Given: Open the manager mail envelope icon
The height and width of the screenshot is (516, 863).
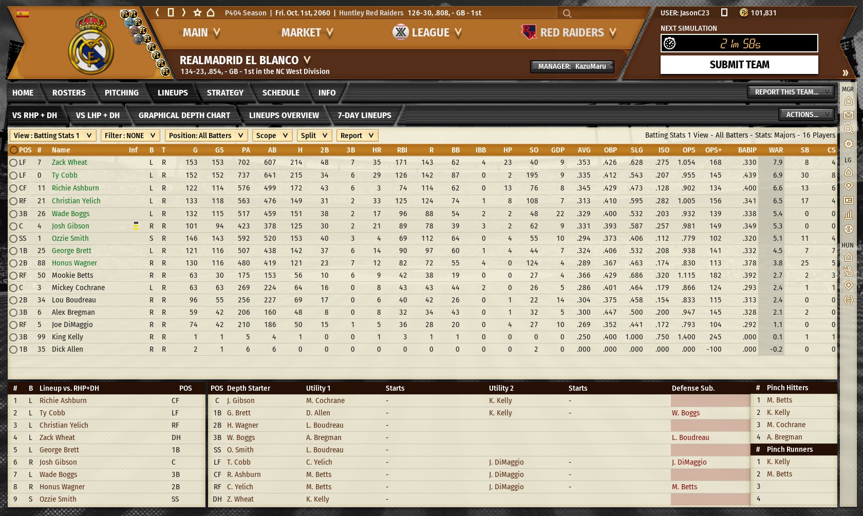Looking at the screenshot, I should tap(848, 115).
